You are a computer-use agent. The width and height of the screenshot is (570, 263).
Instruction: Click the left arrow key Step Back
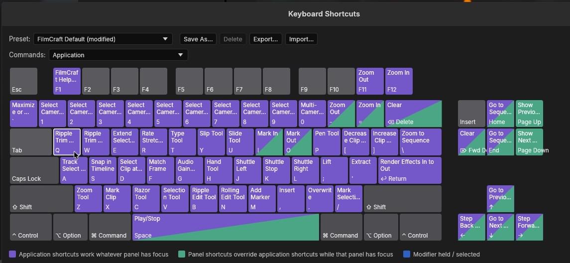tap(471, 227)
